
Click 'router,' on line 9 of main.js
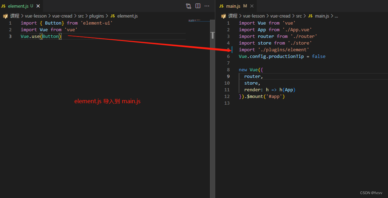(254, 76)
